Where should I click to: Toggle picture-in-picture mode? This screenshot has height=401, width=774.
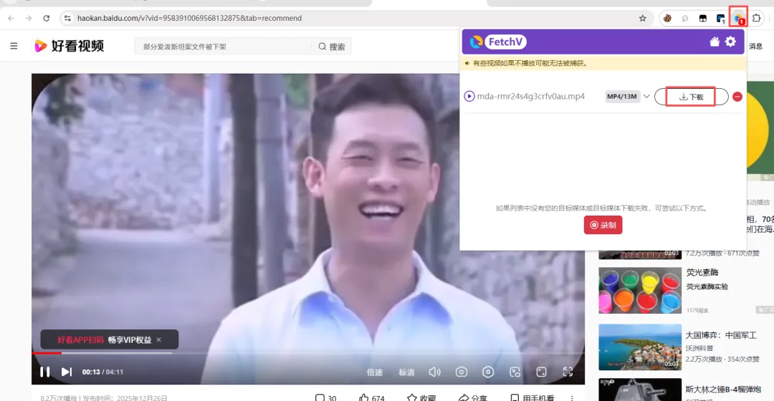click(x=515, y=372)
